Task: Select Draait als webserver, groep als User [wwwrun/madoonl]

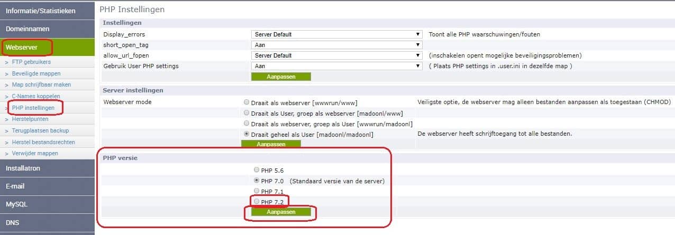Action: 247,124
